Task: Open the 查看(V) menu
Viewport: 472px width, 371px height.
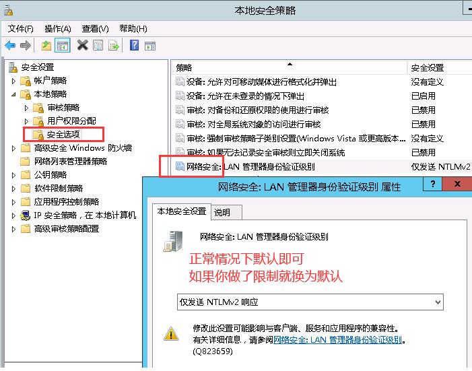Action: [95, 28]
